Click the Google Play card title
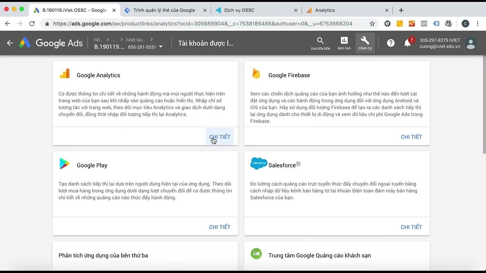Image resolution: width=486 pixels, height=273 pixels. pyautogui.click(x=92, y=165)
